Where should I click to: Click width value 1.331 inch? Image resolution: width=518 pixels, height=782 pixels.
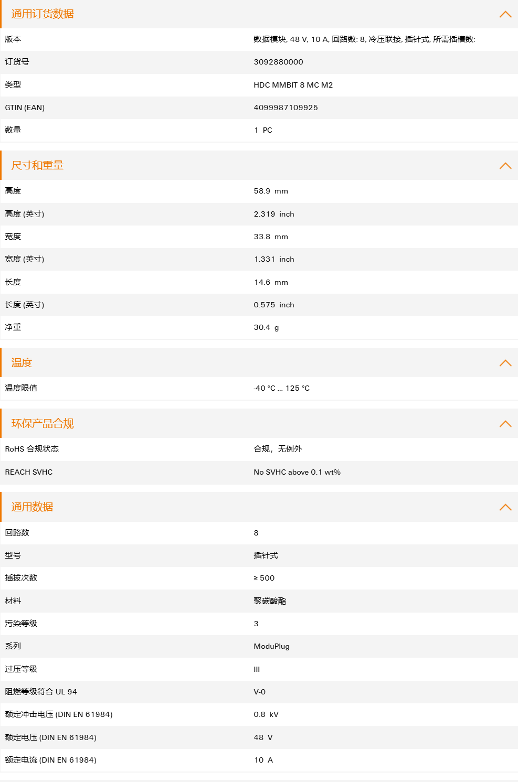(x=274, y=259)
